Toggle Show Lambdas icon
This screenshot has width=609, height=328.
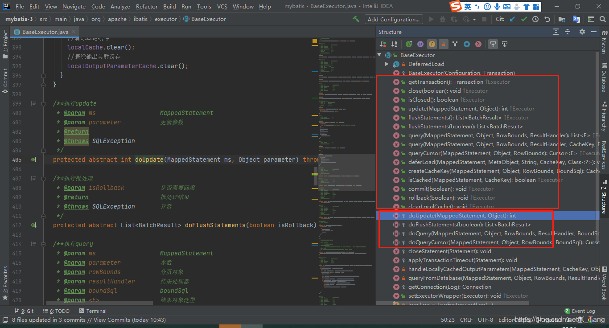(478, 44)
